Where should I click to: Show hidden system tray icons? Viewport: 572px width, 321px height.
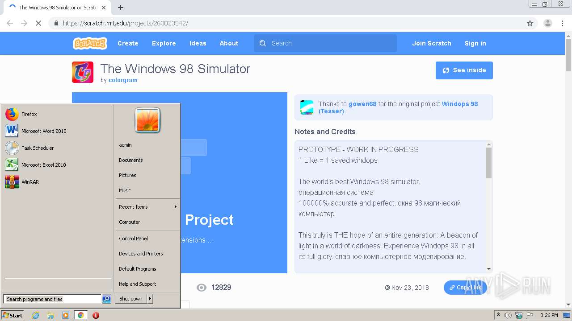coord(499,315)
